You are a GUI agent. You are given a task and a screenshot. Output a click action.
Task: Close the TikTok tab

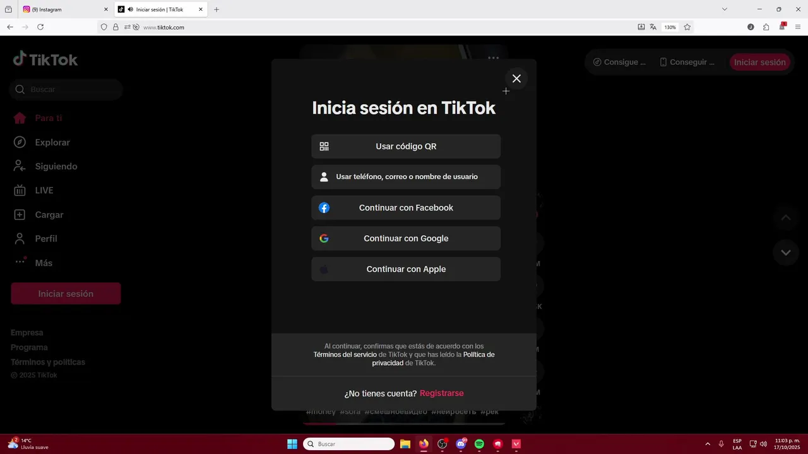point(201,9)
